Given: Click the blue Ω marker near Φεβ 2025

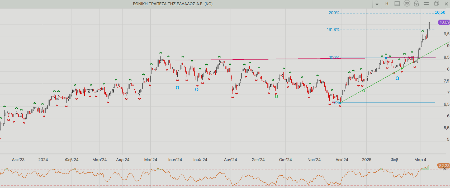Looking at the screenshot, I should tap(397, 78).
